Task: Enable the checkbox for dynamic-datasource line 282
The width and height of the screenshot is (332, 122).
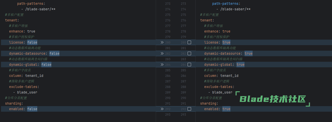Action: click(189, 53)
